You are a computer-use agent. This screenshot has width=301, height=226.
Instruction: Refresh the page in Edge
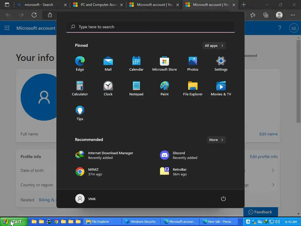tap(34, 15)
